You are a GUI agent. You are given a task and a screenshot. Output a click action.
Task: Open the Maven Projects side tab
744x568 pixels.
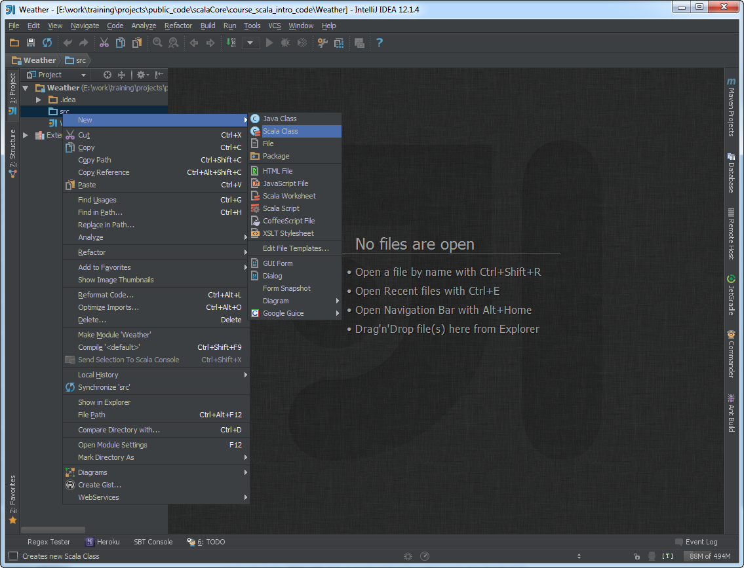(731, 107)
